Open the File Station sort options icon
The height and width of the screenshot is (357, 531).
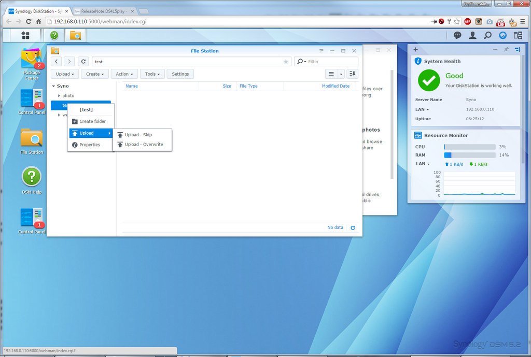pyautogui.click(x=352, y=74)
